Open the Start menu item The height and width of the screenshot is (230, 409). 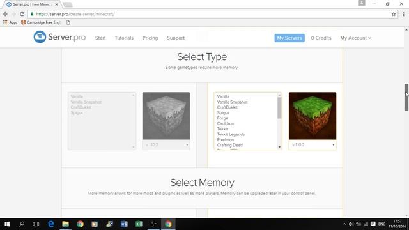[x=100, y=38]
